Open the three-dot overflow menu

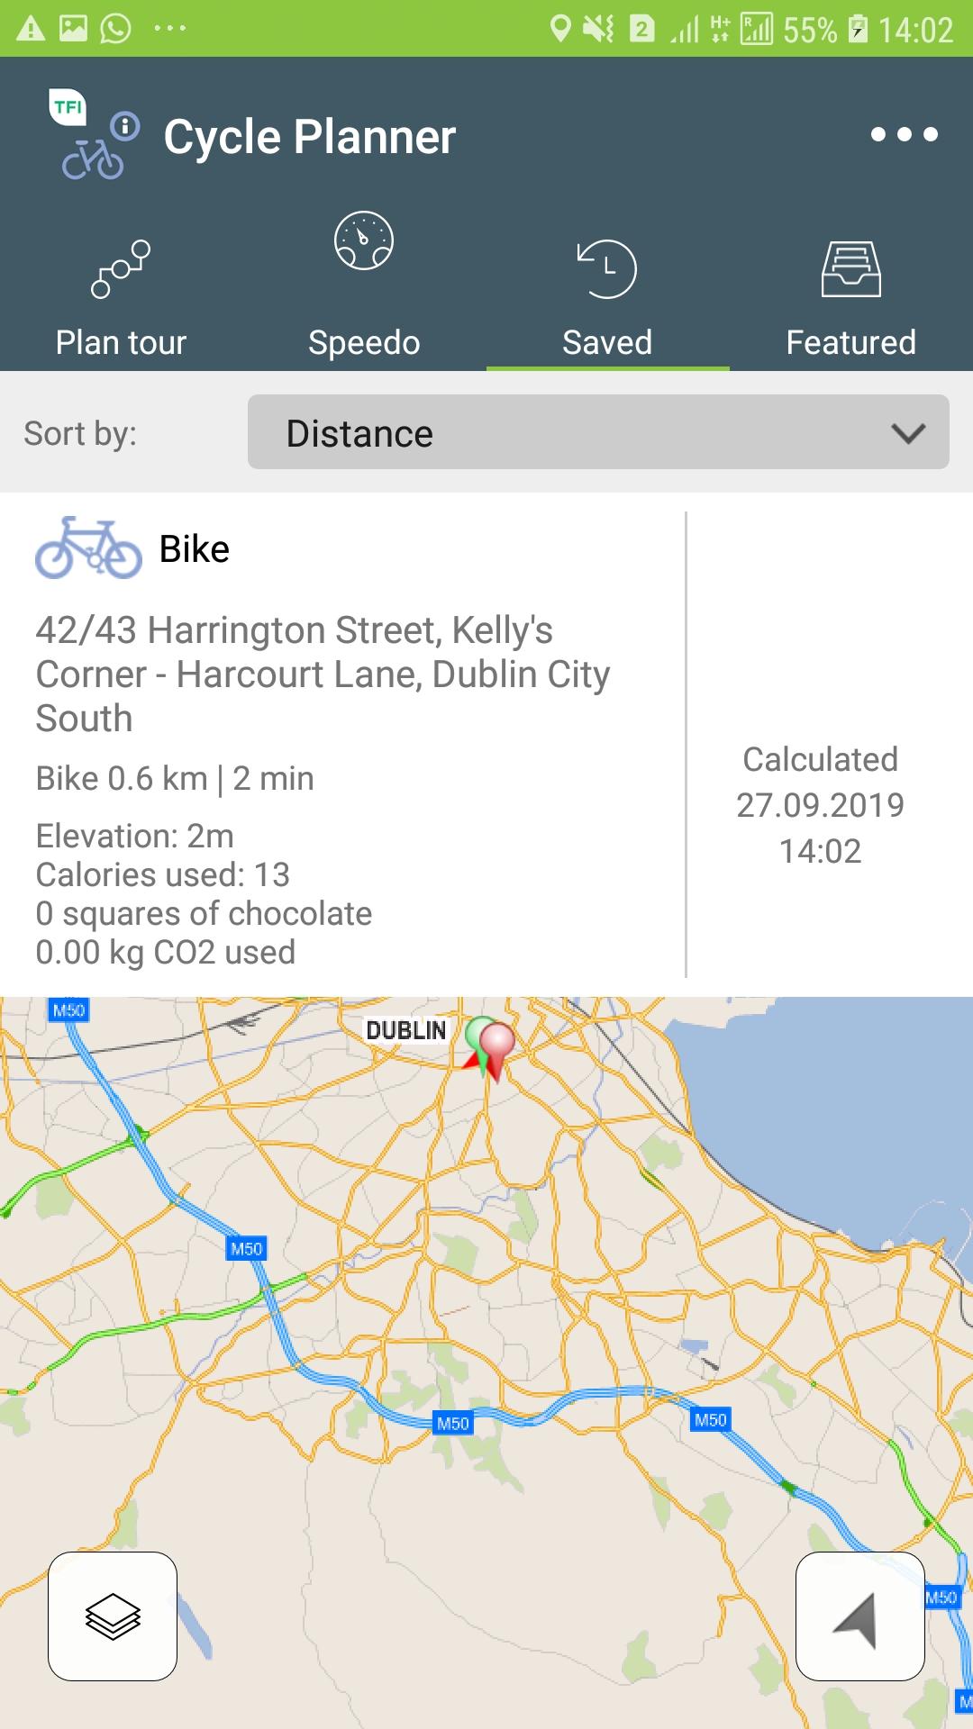(x=904, y=135)
